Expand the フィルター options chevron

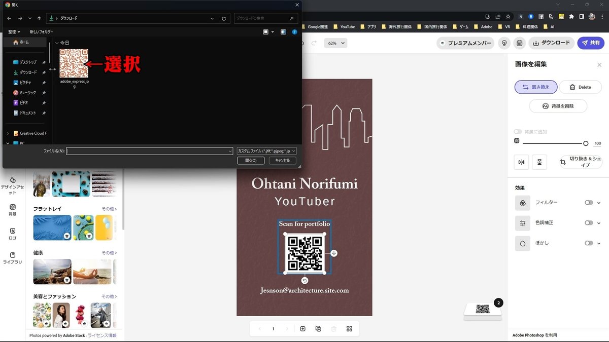tap(599, 203)
